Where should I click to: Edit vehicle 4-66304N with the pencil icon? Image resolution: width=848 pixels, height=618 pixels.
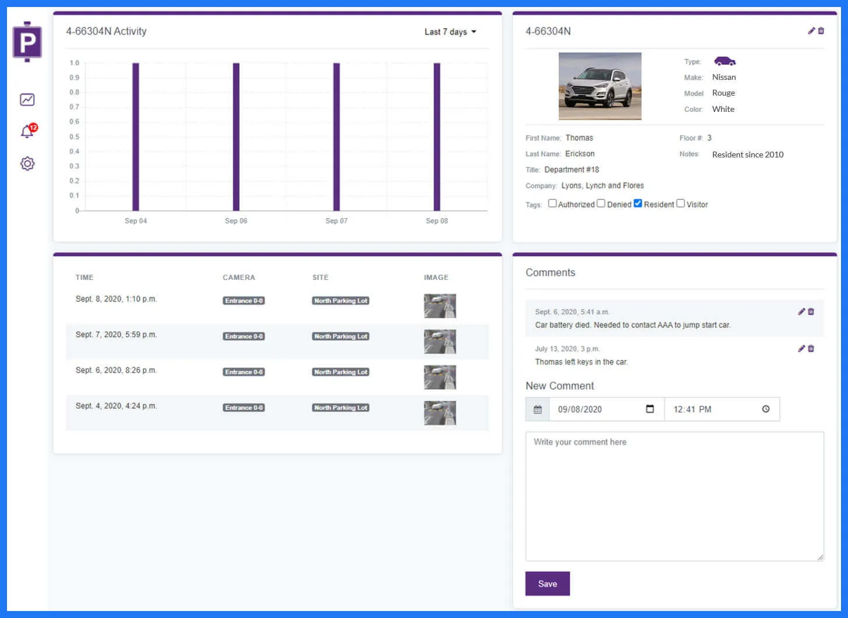pos(811,30)
